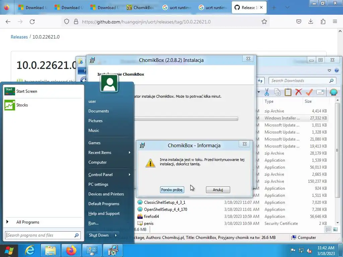This screenshot has width=343, height=257.
Task: Click the Action Center flag tray icon
Action: coord(293,250)
